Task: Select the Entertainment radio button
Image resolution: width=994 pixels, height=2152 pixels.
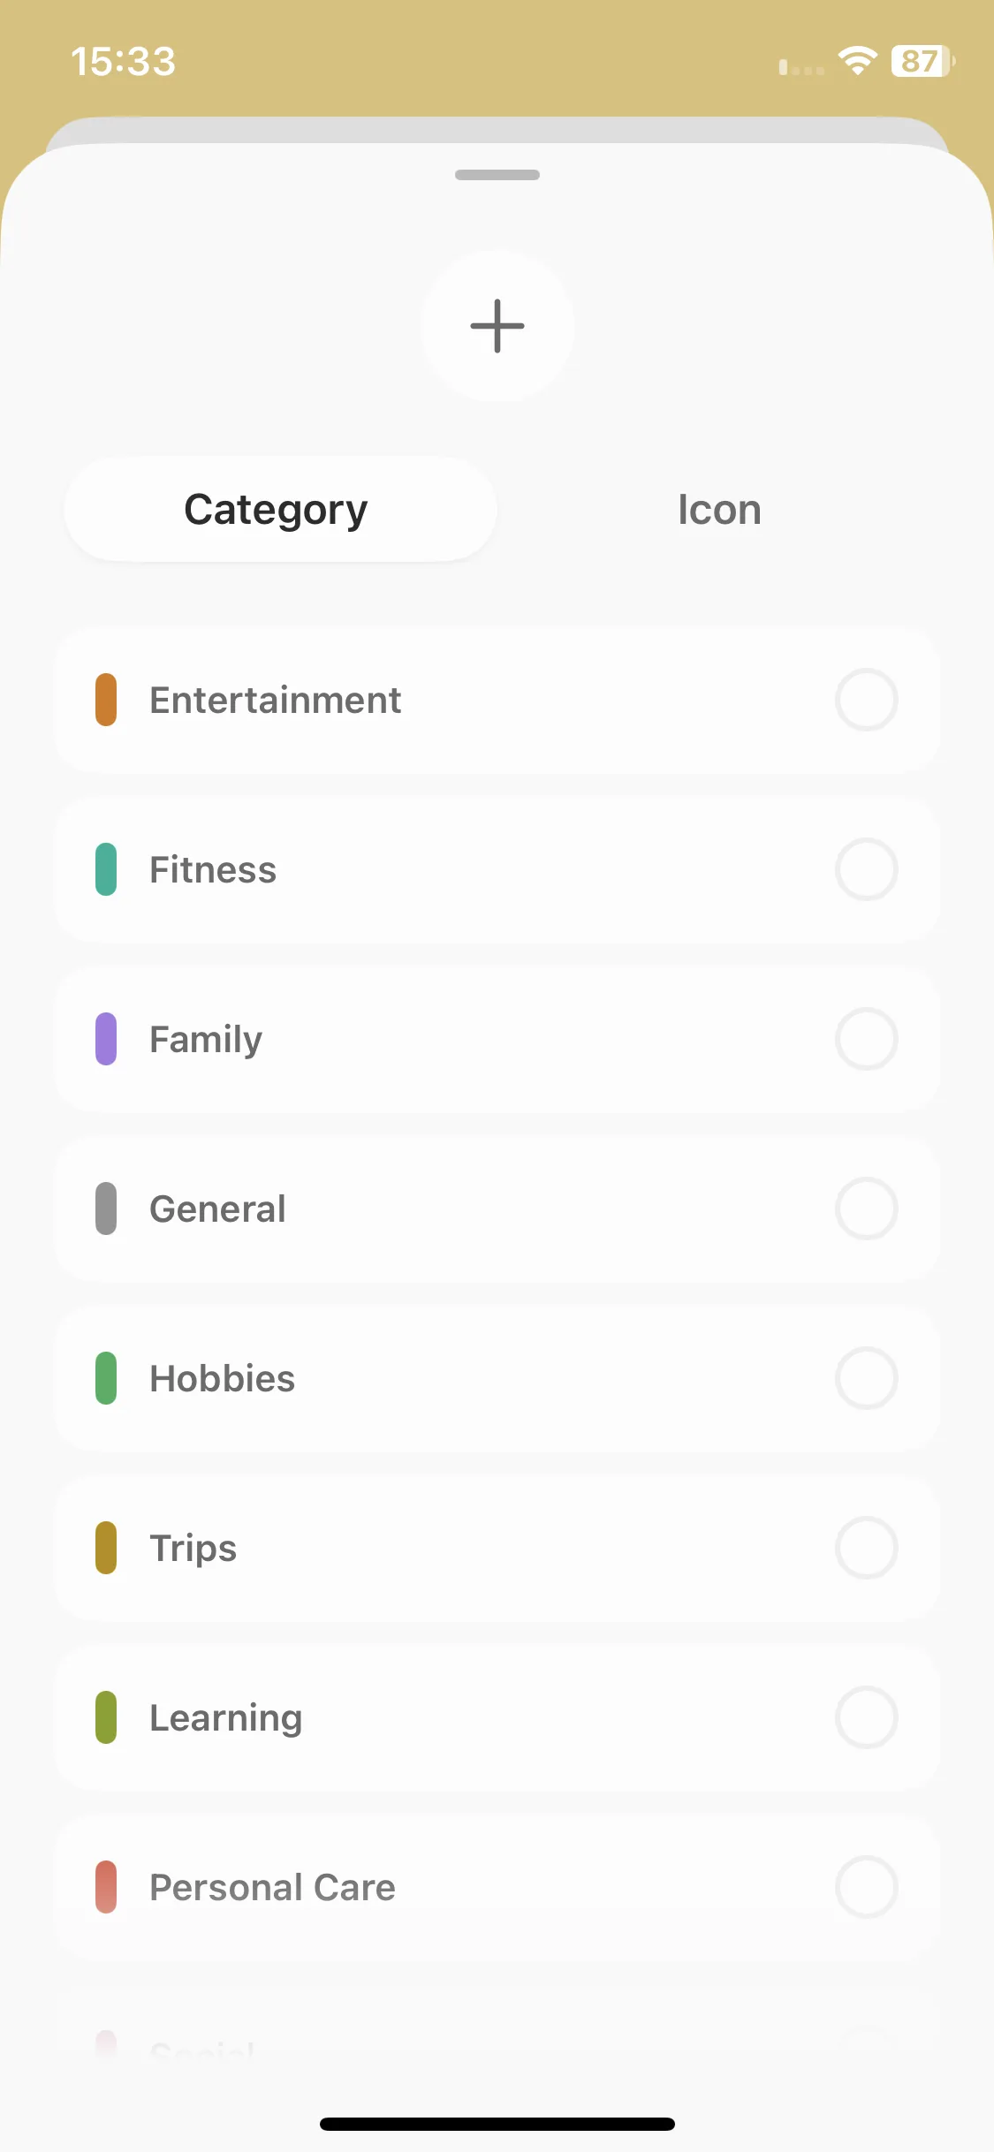Action: click(867, 700)
